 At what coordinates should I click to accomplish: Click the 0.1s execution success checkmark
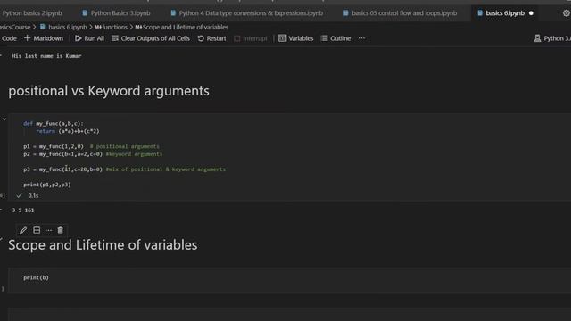pos(20,196)
